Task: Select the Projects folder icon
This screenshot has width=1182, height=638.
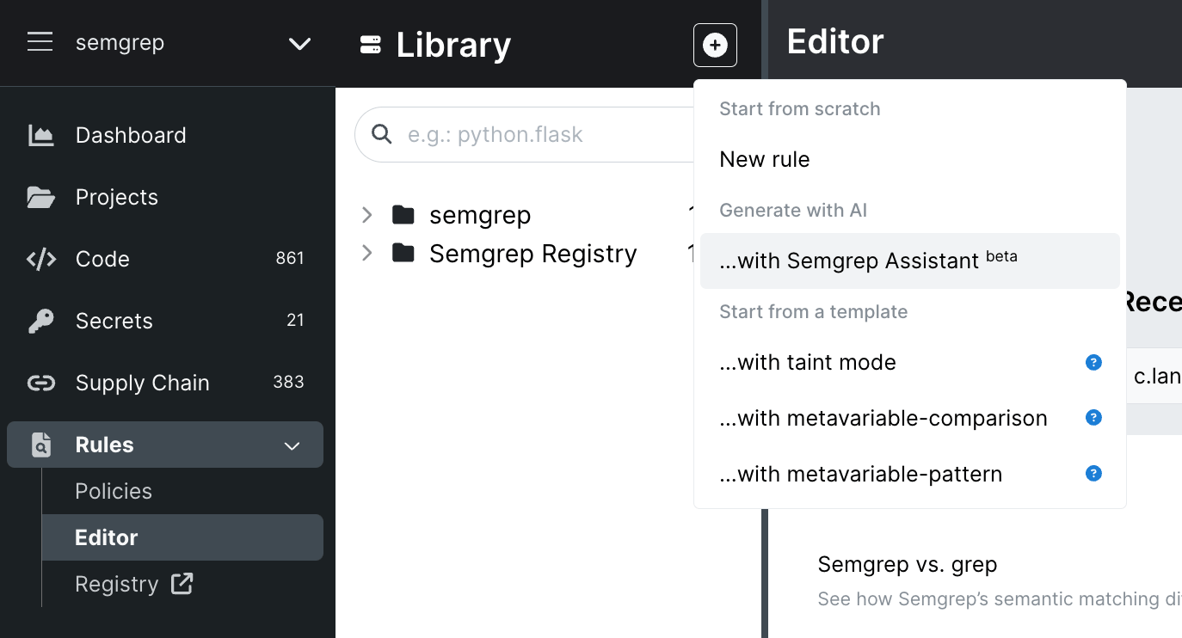Action: (40, 197)
